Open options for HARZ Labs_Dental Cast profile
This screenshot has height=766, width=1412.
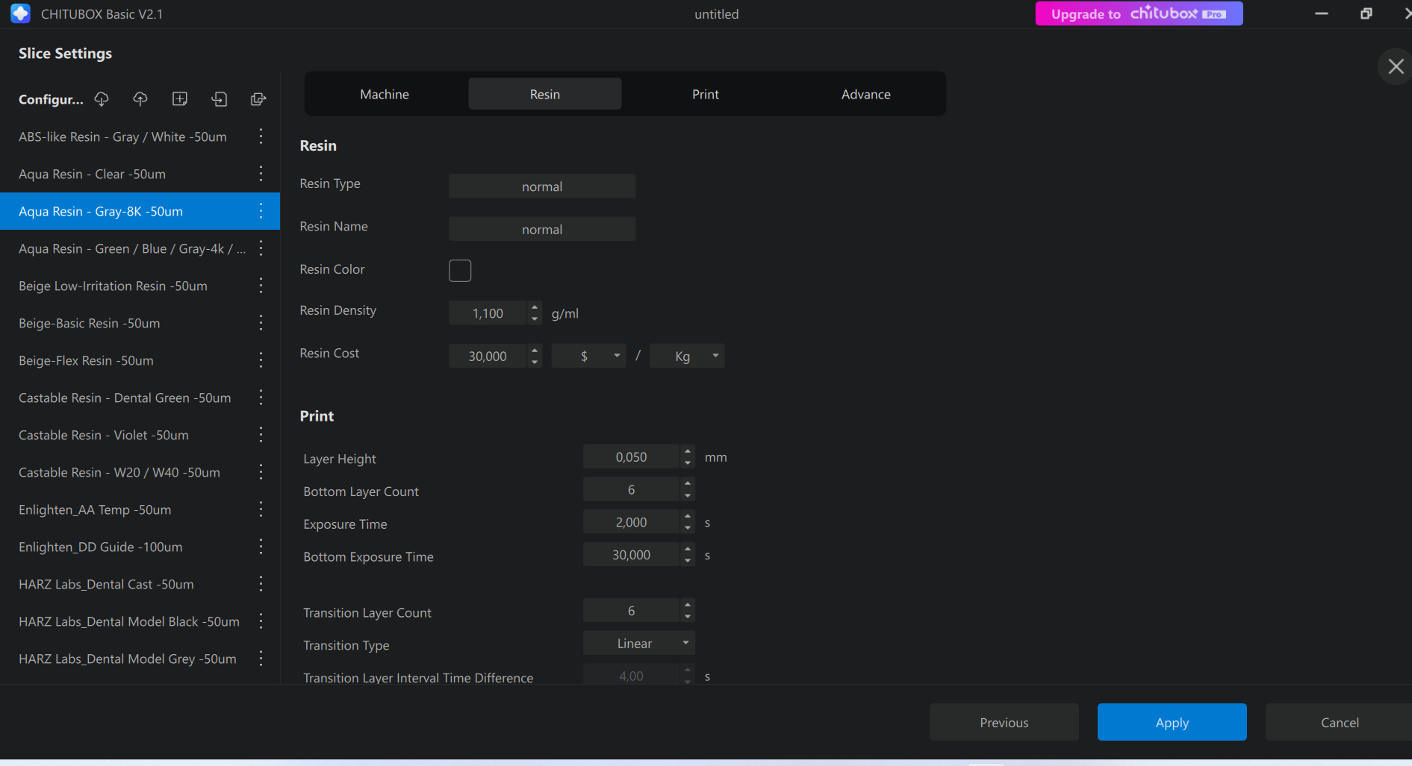click(x=261, y=584)
